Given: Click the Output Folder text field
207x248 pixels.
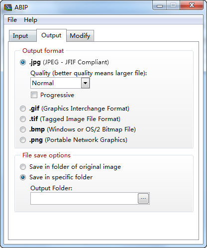Looking at the screenshot, I should (x=84, y=198).
